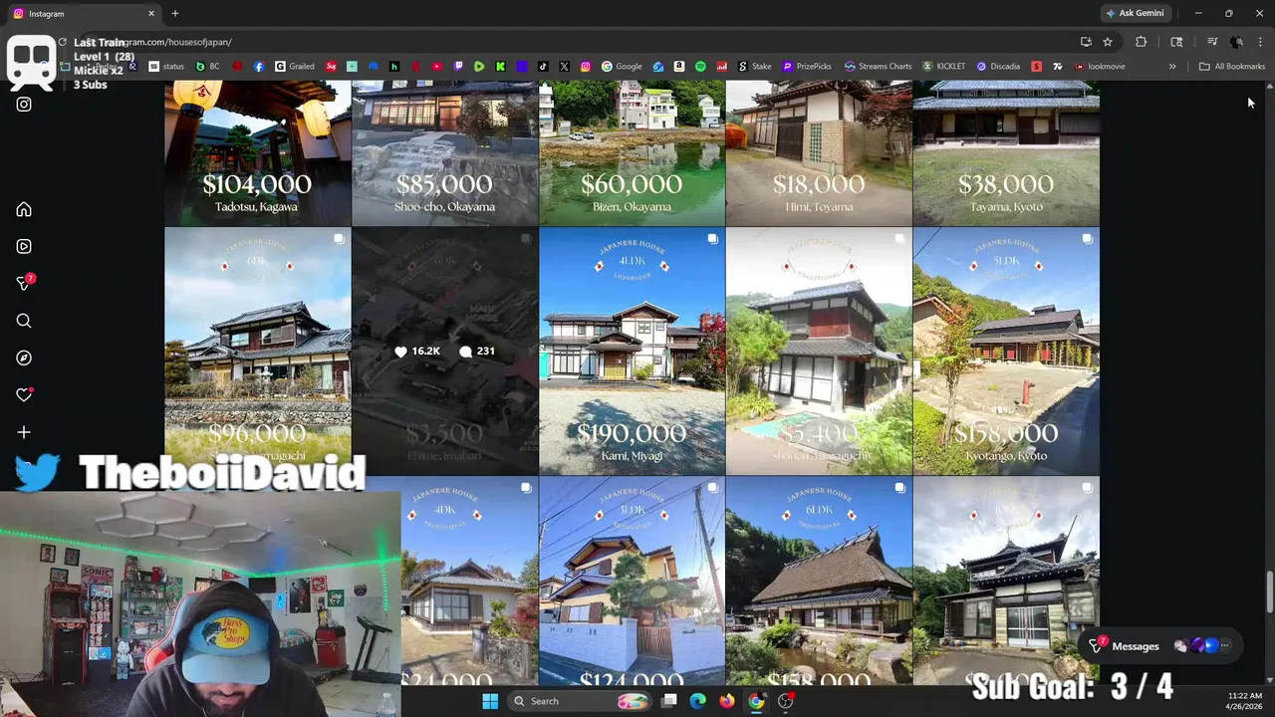The width and height of the screenshot is (1275, 717).
Task: Open the Amazon bookmark icon
Action: point(677,67)
